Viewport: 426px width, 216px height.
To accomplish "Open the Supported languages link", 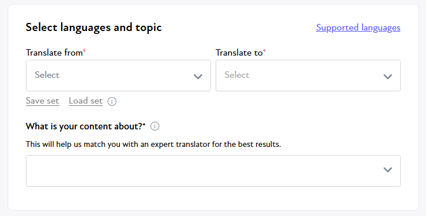I will [358, 28].
